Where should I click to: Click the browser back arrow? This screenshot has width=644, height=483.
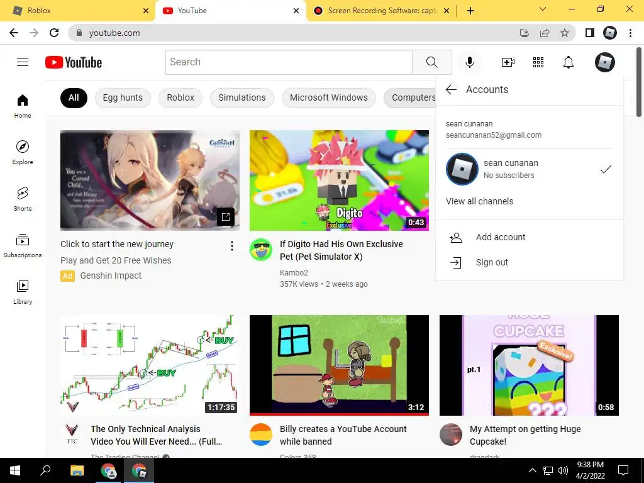tap(14, 33)
